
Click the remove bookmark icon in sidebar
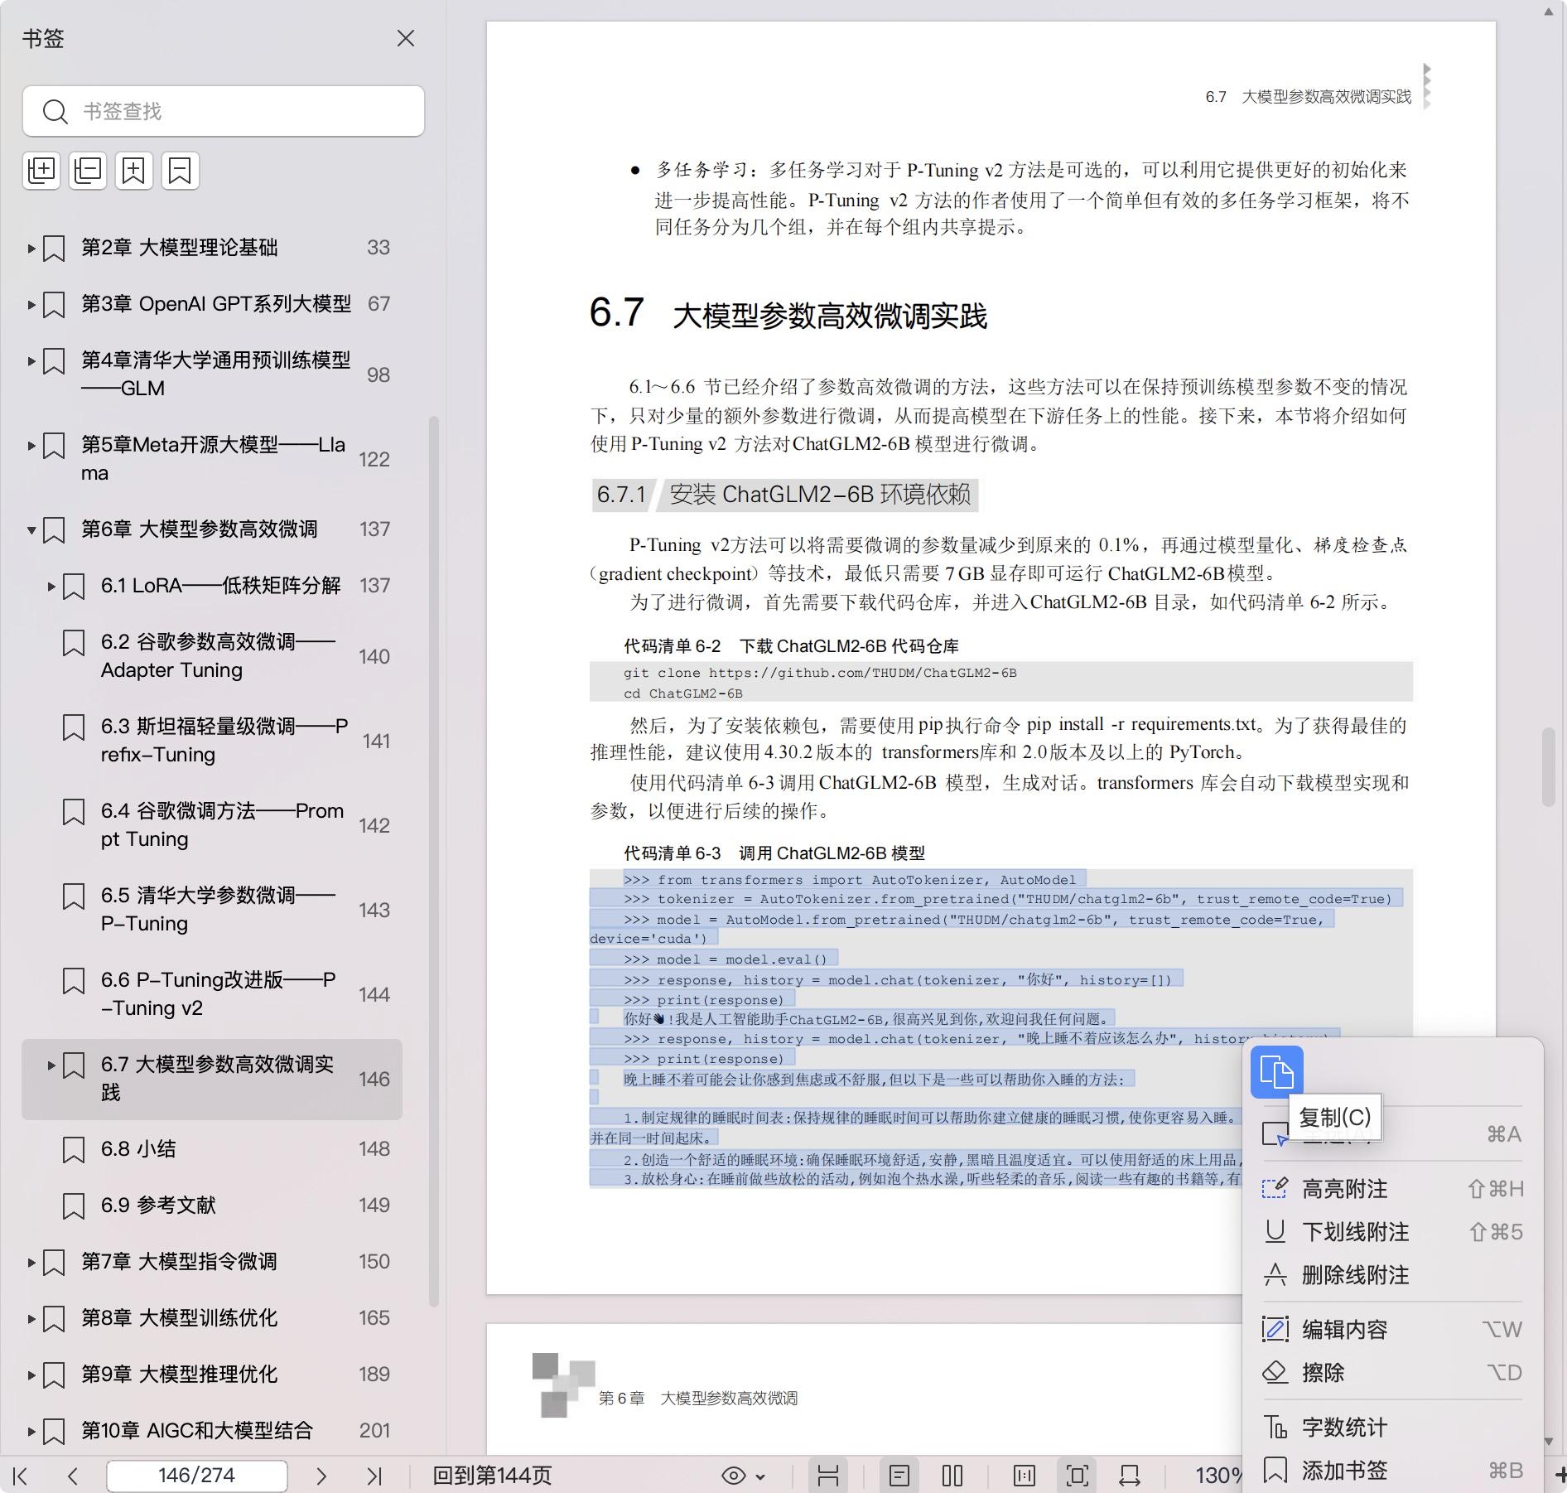pyautogui.click(x=180, y=171)
